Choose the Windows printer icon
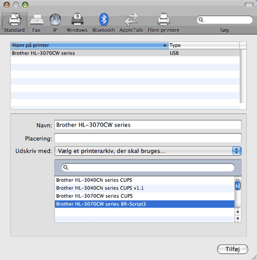The width and height of the screenshot is (257, 260). click(x=77, y=23)
